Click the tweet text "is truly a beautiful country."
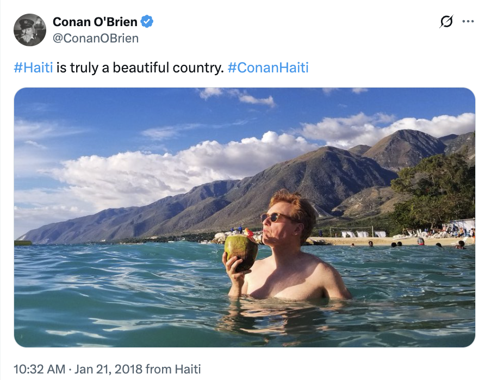Image resolution: width=485 pixels, height=380 pixels. (x=139, y=68)
